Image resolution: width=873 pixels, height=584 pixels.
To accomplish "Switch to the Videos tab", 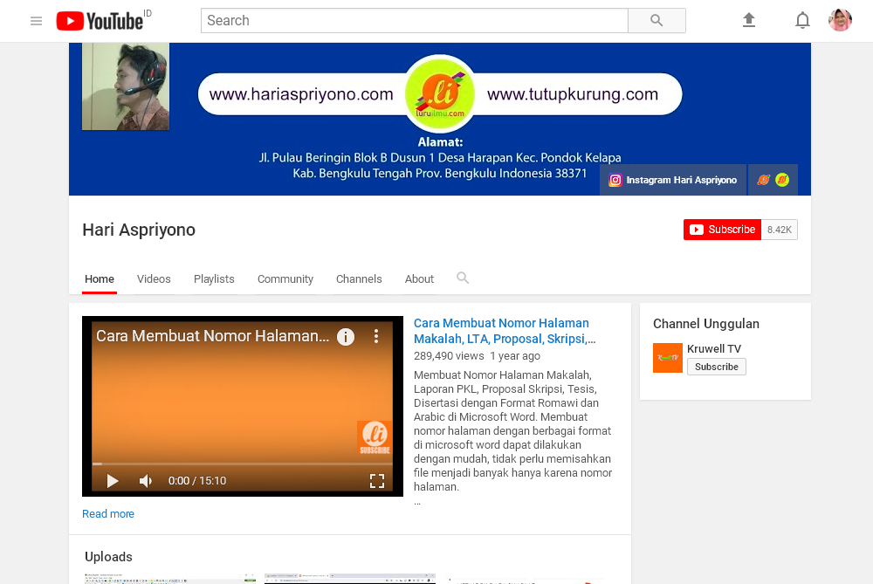I will tap(154, 279).
